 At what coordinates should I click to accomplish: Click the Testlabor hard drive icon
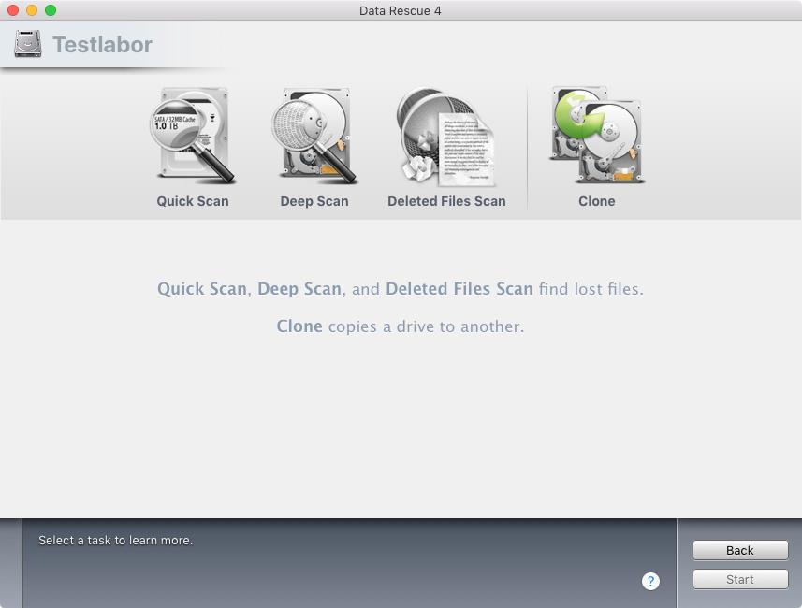pyautogui.click(x=28, y=44)
